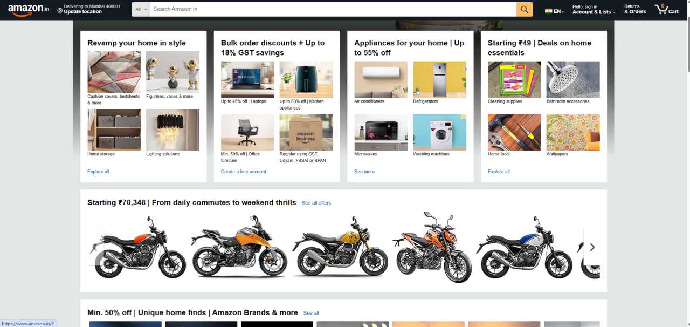690x327 pixels.
Task: Open Home storage thumbnail
Action: pyautogui.click(x=114, y=130)
